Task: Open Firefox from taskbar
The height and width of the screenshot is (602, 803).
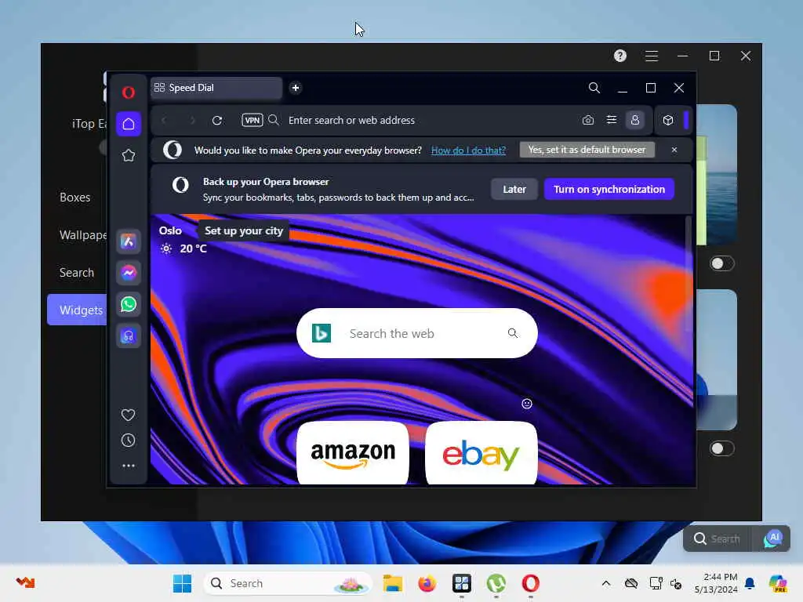Action: (x=427, y=583)
